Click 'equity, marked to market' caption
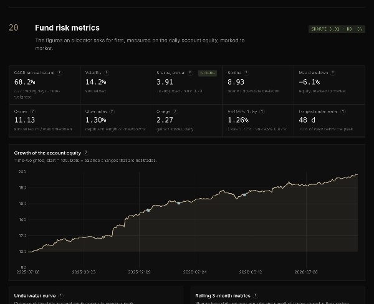374x304 pixels. (x=322, y=91)
